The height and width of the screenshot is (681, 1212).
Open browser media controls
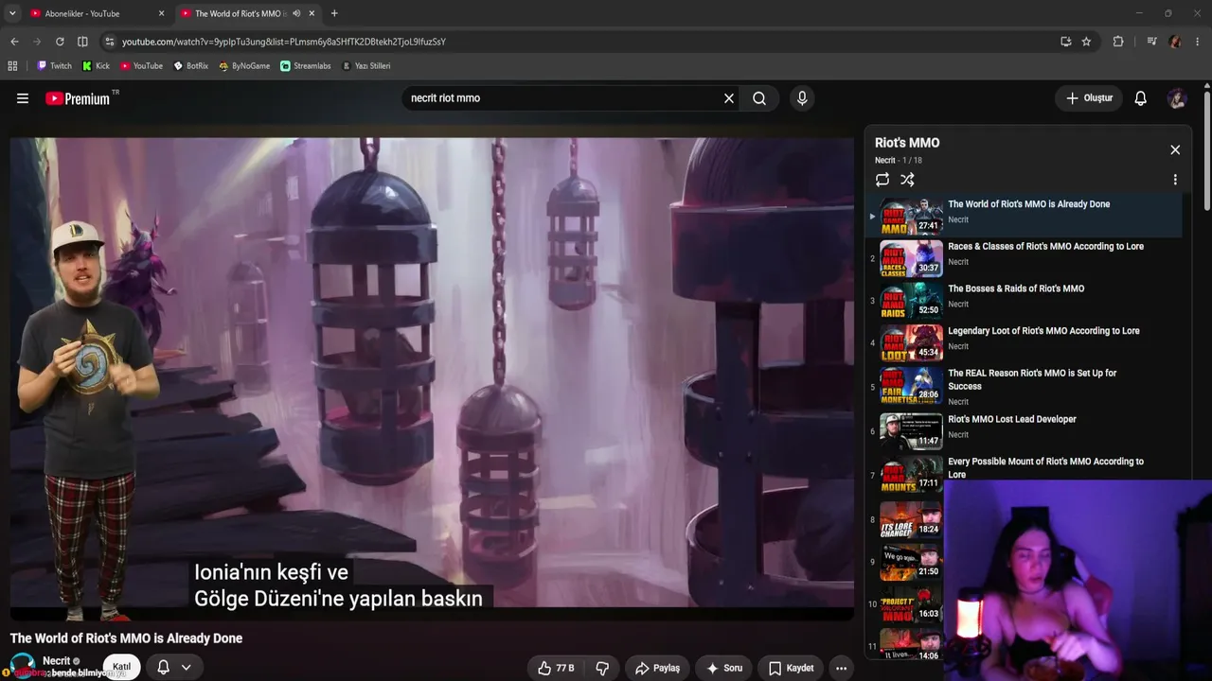[1151, 42]
